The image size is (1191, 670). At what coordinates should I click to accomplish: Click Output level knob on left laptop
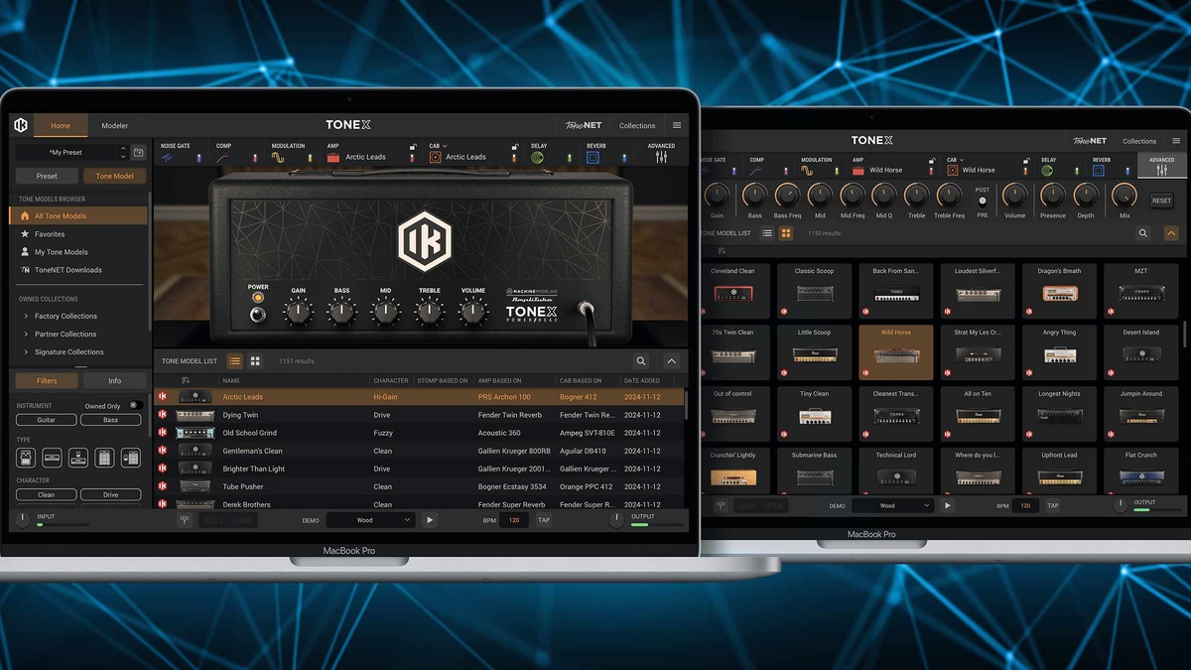pyautogui.click(x=617, y=520)
